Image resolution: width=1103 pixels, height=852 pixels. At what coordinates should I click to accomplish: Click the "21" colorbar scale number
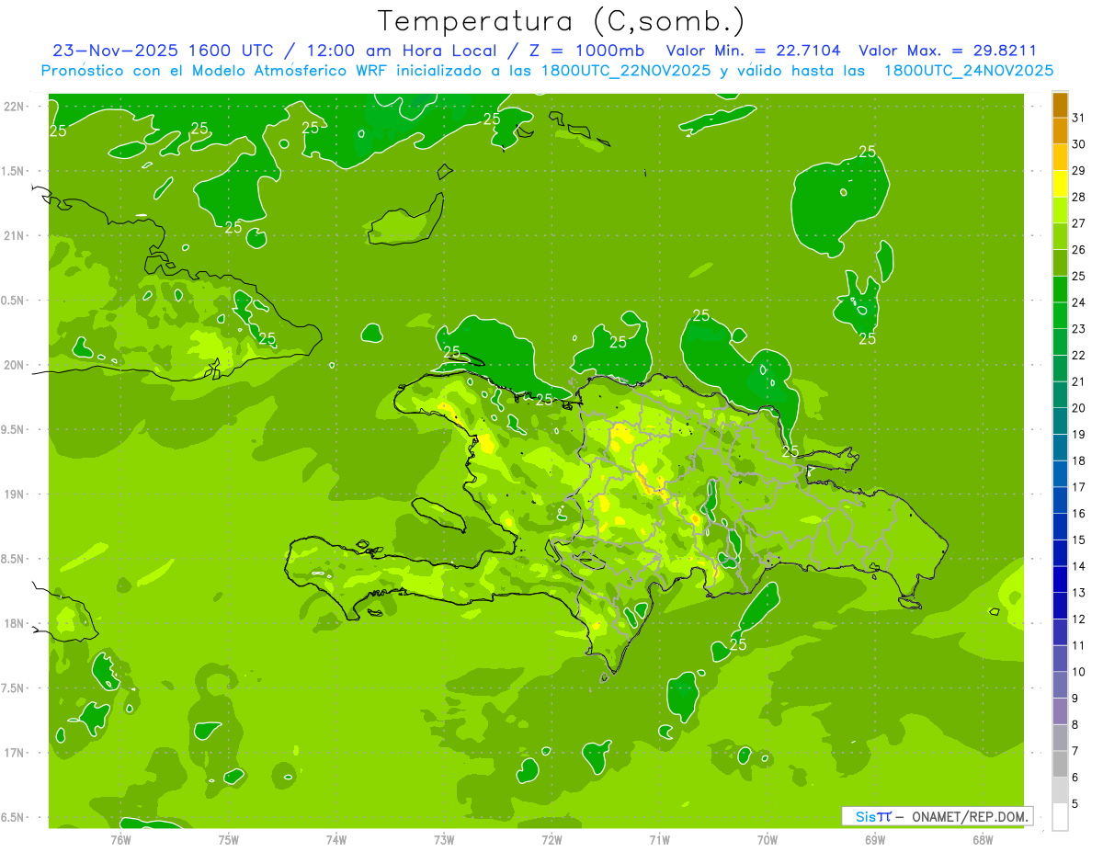[x=1079, y=381]
